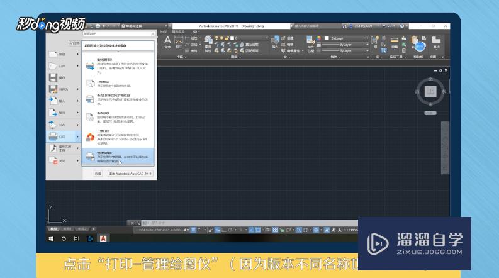Expand the Open (打开) submenu arrow
This screenshot has width=499, height=278.
[x=77, y=66]
